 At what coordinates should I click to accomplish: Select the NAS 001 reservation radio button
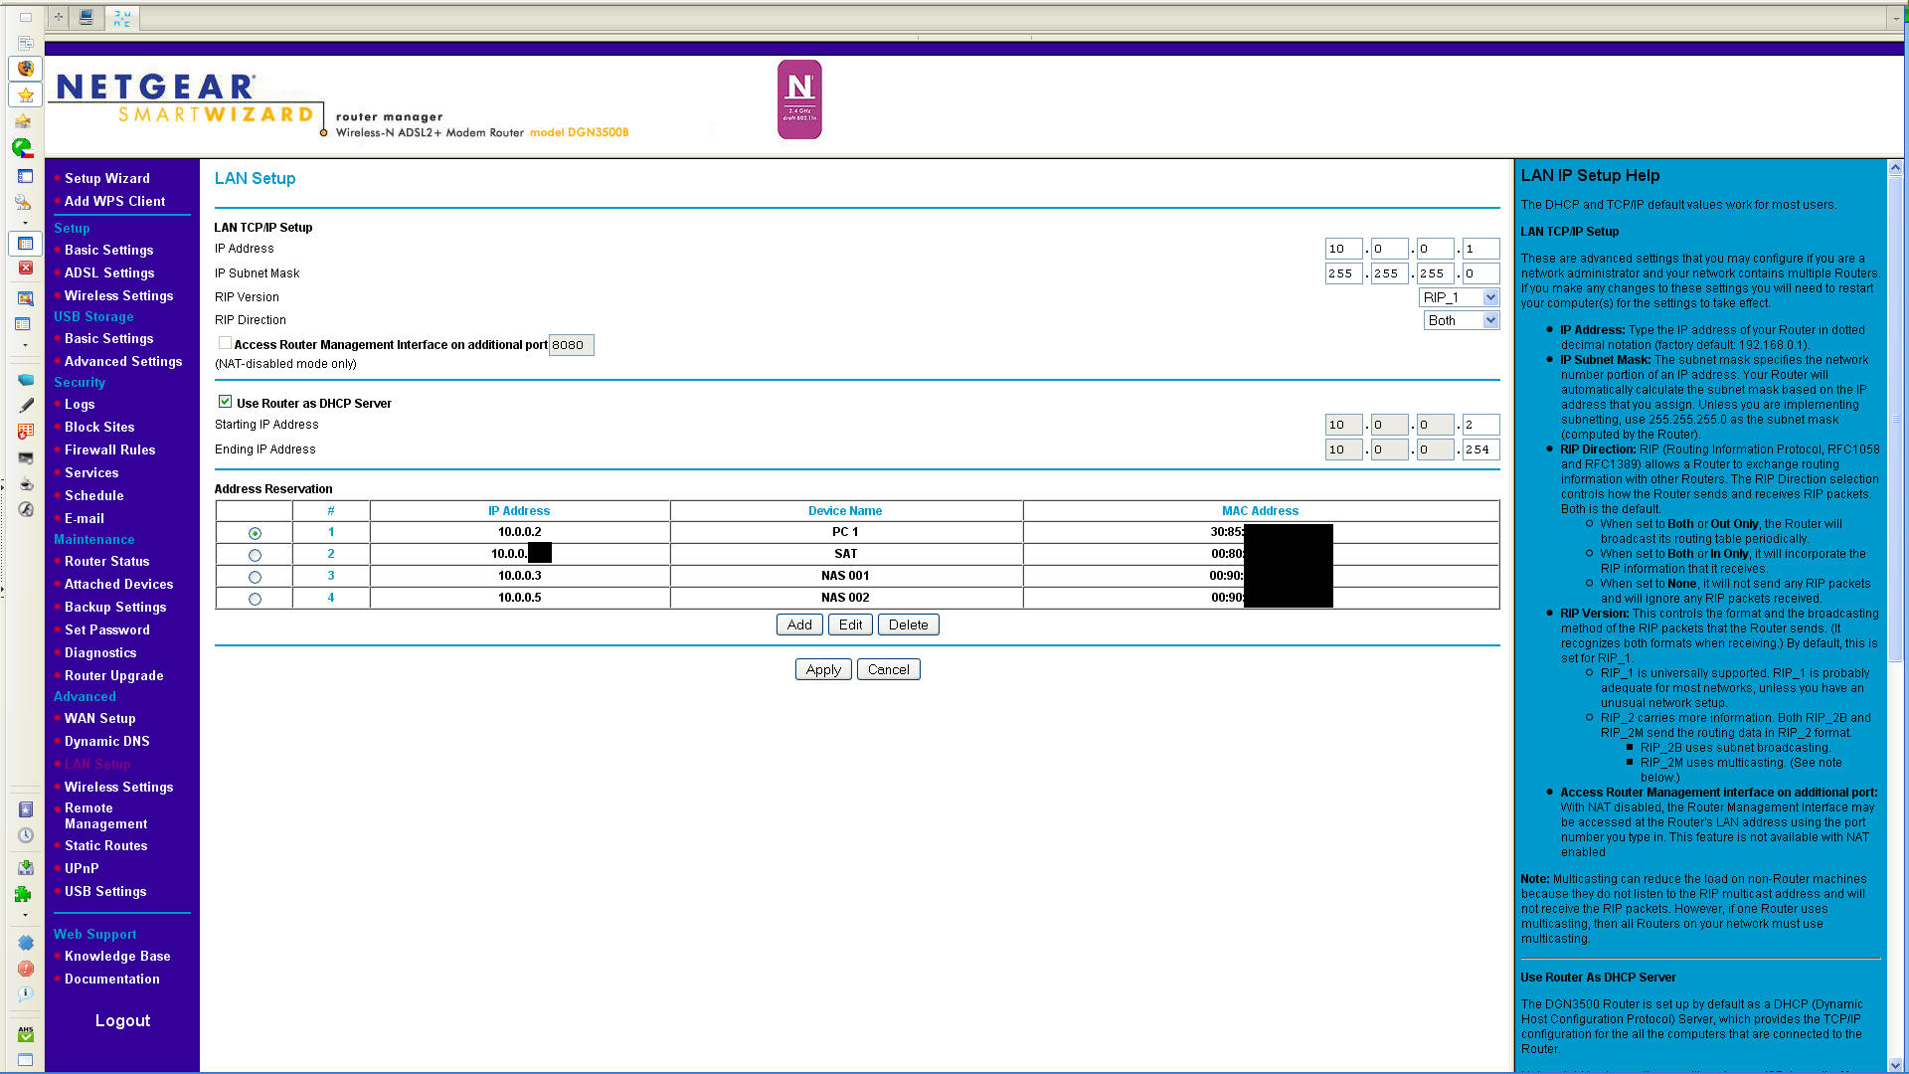[x=255, y=577]
